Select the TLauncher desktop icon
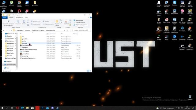This screenshot has width=196, height=110. (x=190, y=37)
